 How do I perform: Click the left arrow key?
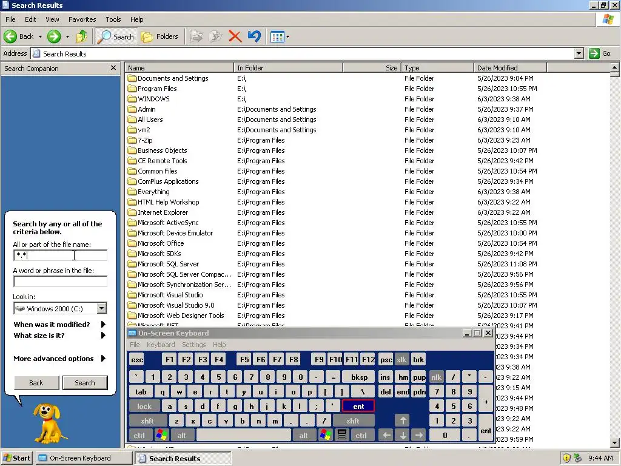pyautogui.click(x=386, y=435)
